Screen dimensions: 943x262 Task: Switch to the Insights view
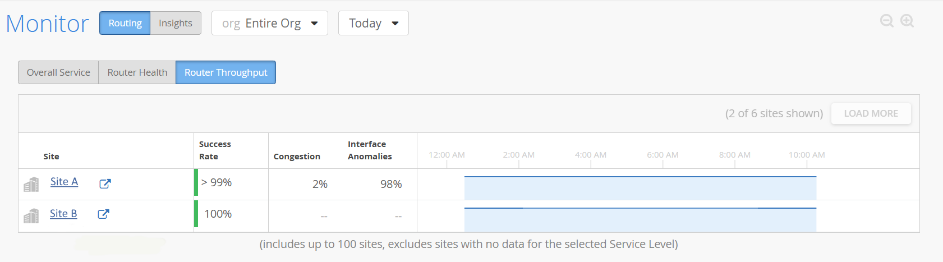point(175,23)
